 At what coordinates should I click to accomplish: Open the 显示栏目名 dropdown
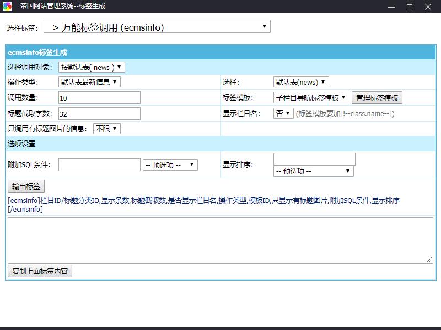click(x=283, y=113)
